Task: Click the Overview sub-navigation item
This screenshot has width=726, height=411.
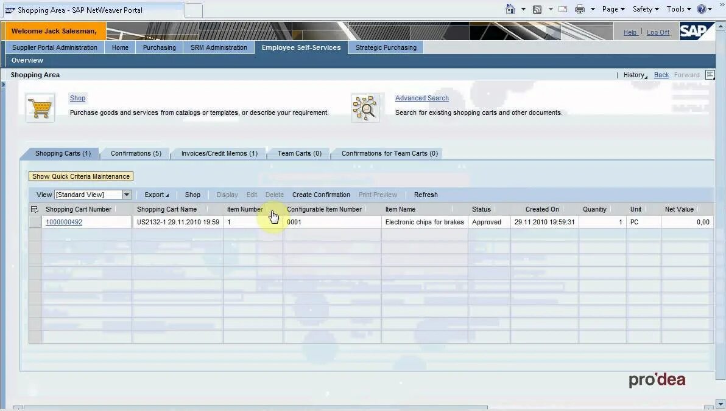Action: click(x=27, y=60)
